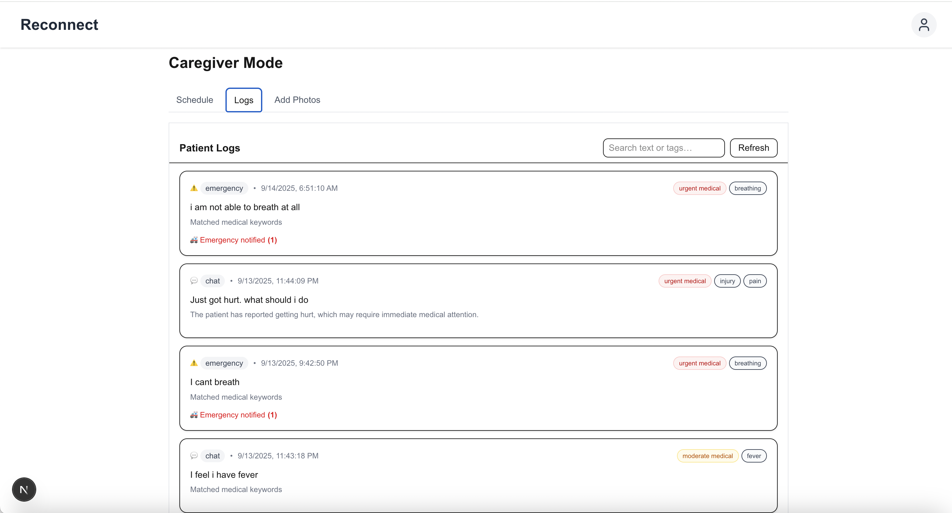Select the 'pain' tag
The height and width of the screenshot is (513, 952).
[x=755, y=281]
